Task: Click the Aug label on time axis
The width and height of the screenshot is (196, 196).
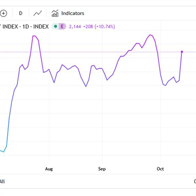Action: [x=49, y=169]
